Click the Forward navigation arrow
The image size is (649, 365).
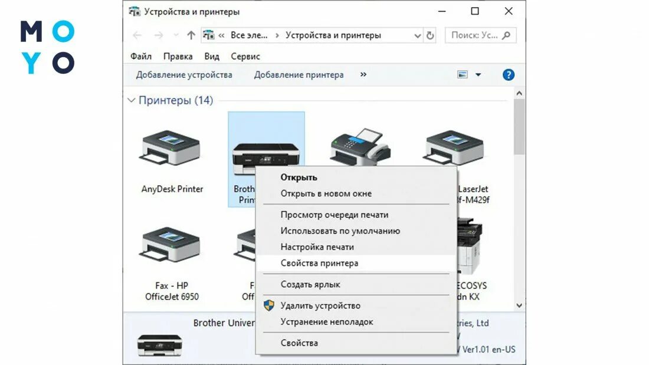pyautogui.click(x=158, y=35)
